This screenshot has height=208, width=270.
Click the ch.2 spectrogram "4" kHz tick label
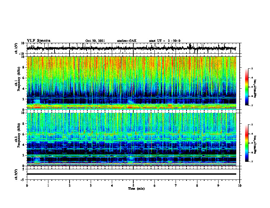click(24, 145)
